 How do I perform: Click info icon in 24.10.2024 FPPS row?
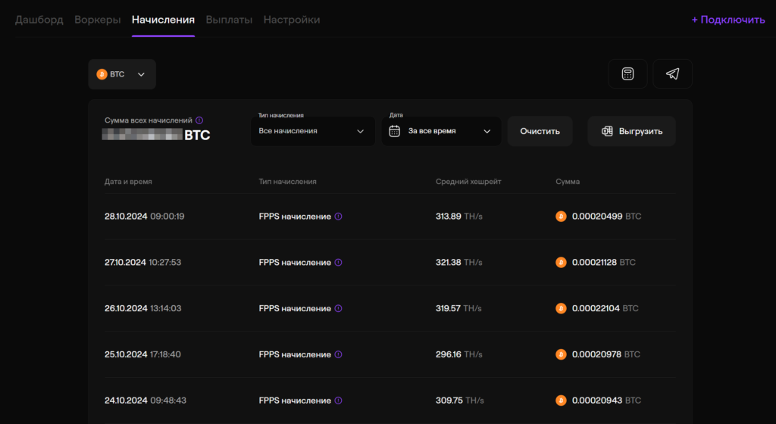coord(338,401)
